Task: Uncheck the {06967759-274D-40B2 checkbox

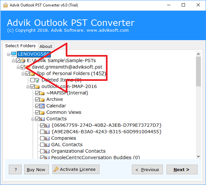Action: click(42, 125)
